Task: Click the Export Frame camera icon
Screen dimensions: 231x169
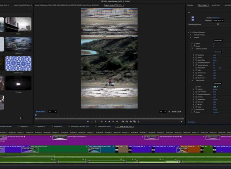Action: (x=131, y=122)
